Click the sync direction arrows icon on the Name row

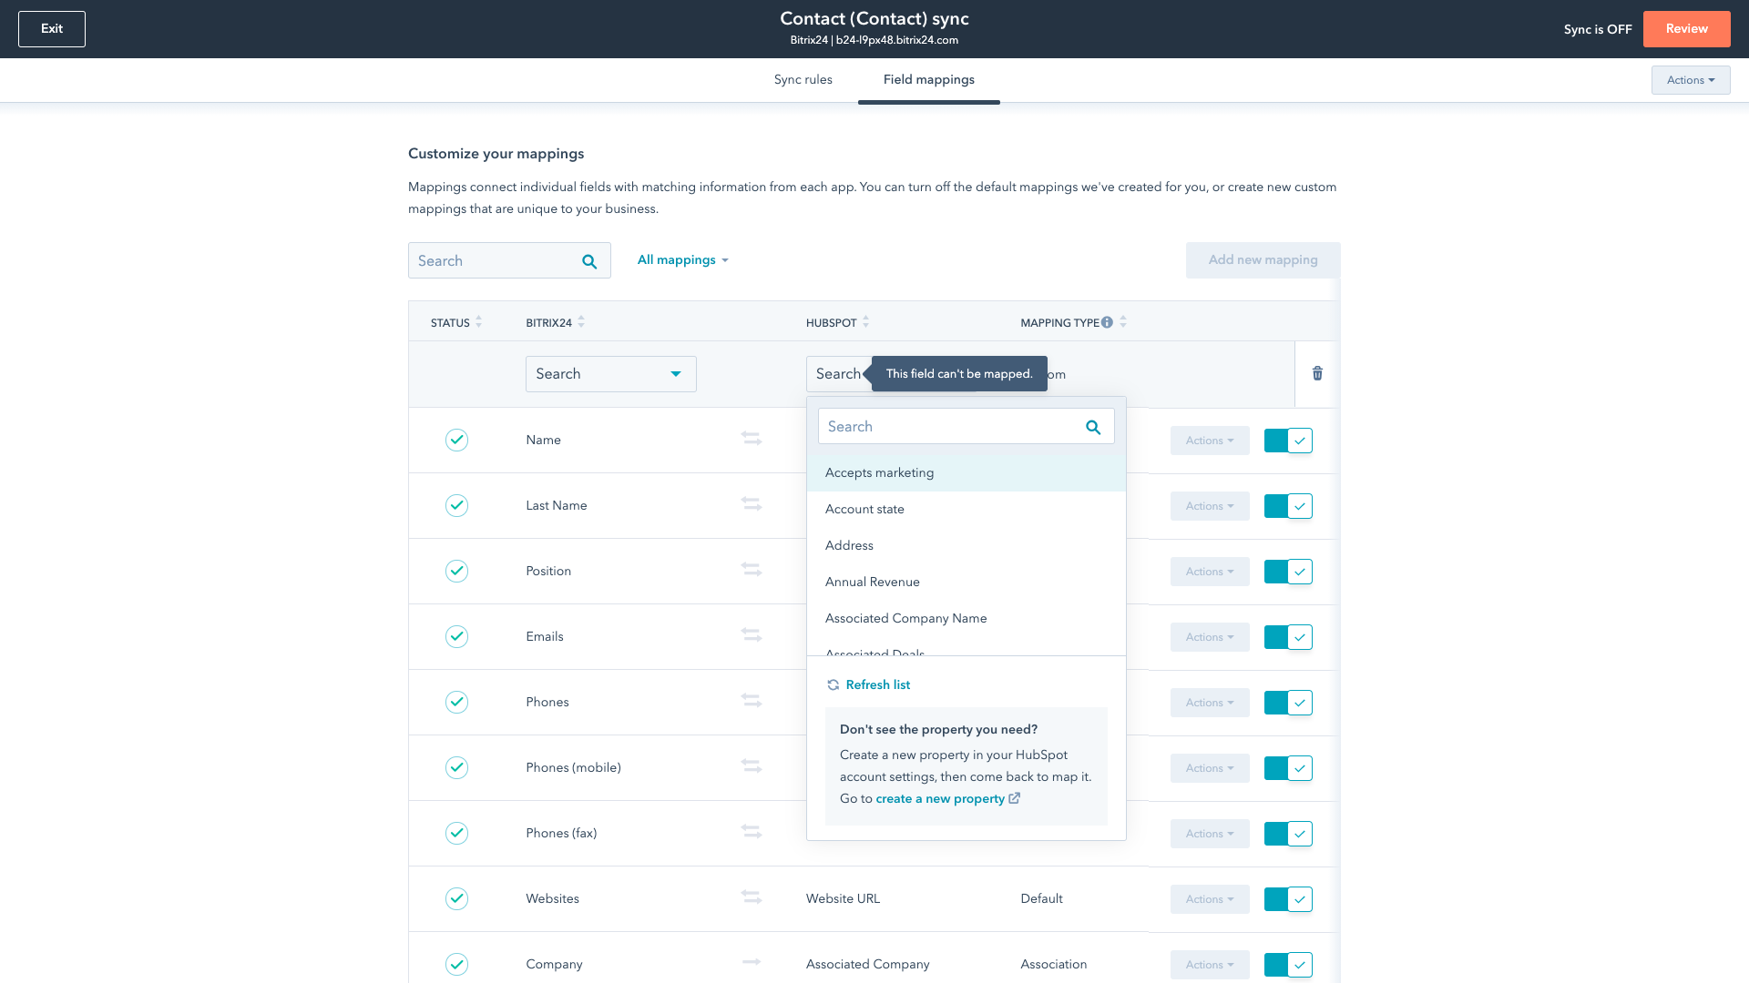(x=752, y=439)
